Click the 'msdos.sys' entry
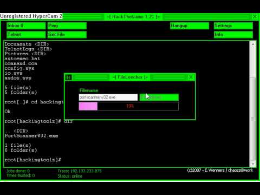Image resolution: width=260 pixels, height=195 pixels. [x=18, y=78]
